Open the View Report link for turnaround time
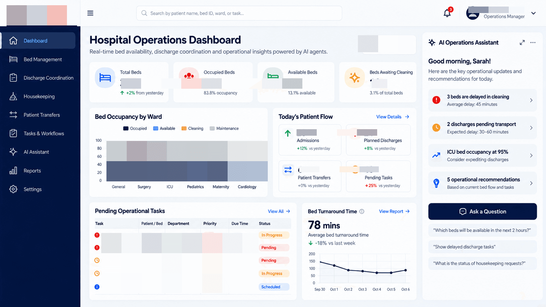 394,211
